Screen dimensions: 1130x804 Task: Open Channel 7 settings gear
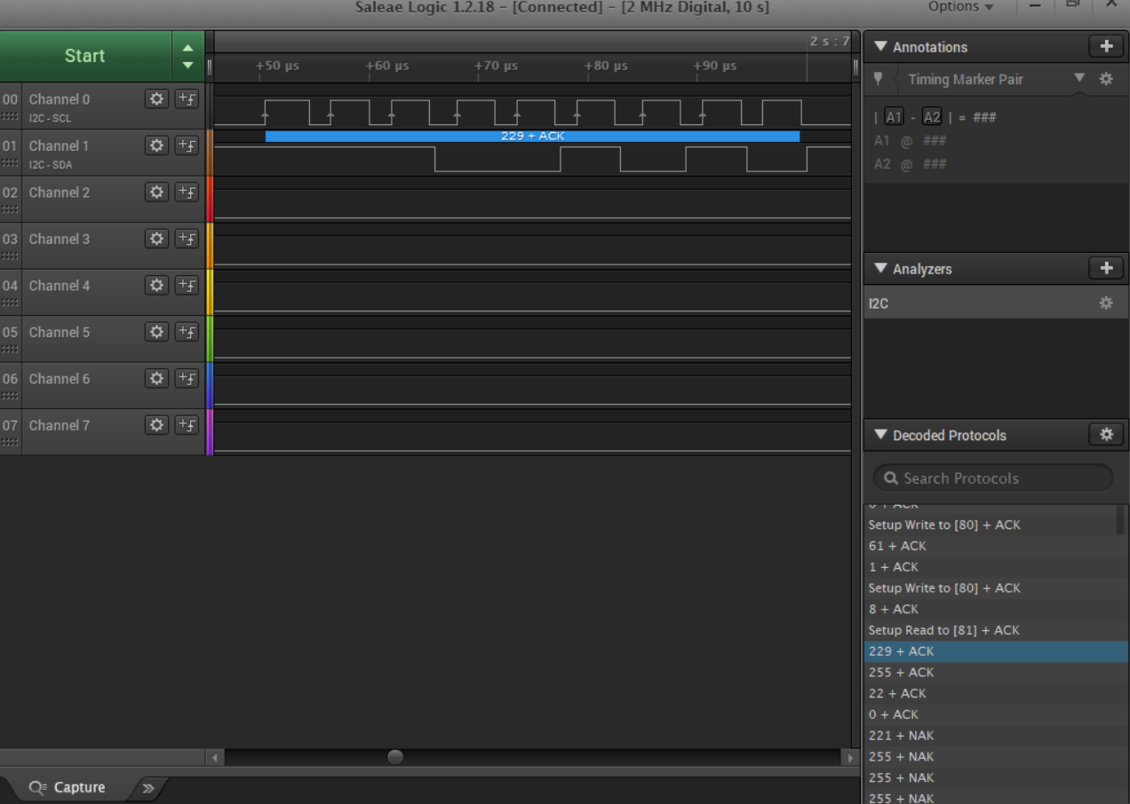point(156,425)
